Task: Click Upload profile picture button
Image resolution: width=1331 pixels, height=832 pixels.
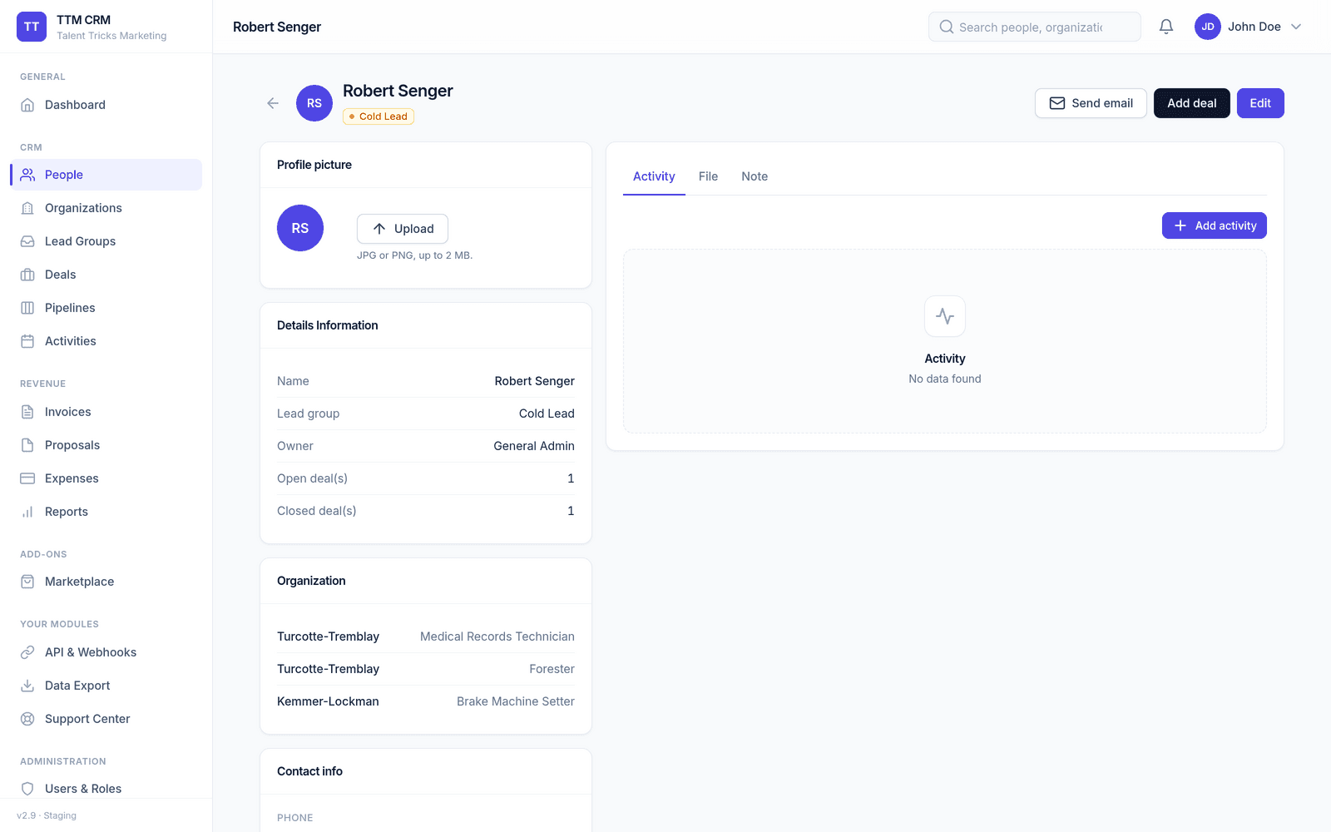Action: point(403,229)
